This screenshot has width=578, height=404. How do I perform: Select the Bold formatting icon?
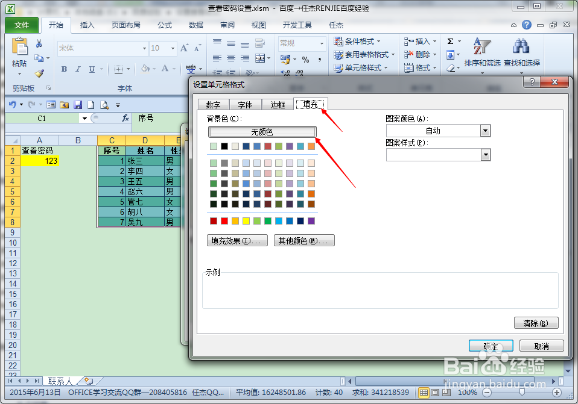64,69
